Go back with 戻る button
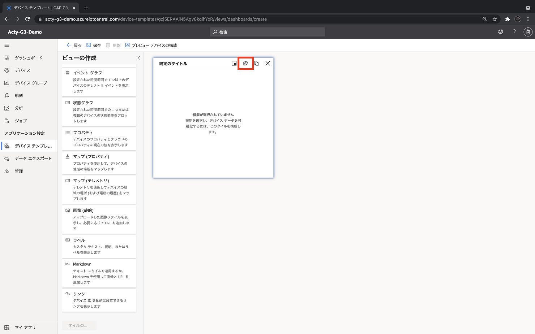The height and width of the screenshot is (334, 535). tap(74, 45)
